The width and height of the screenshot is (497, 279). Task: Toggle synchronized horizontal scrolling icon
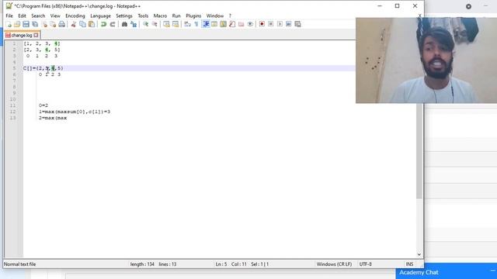coord(176,24)
